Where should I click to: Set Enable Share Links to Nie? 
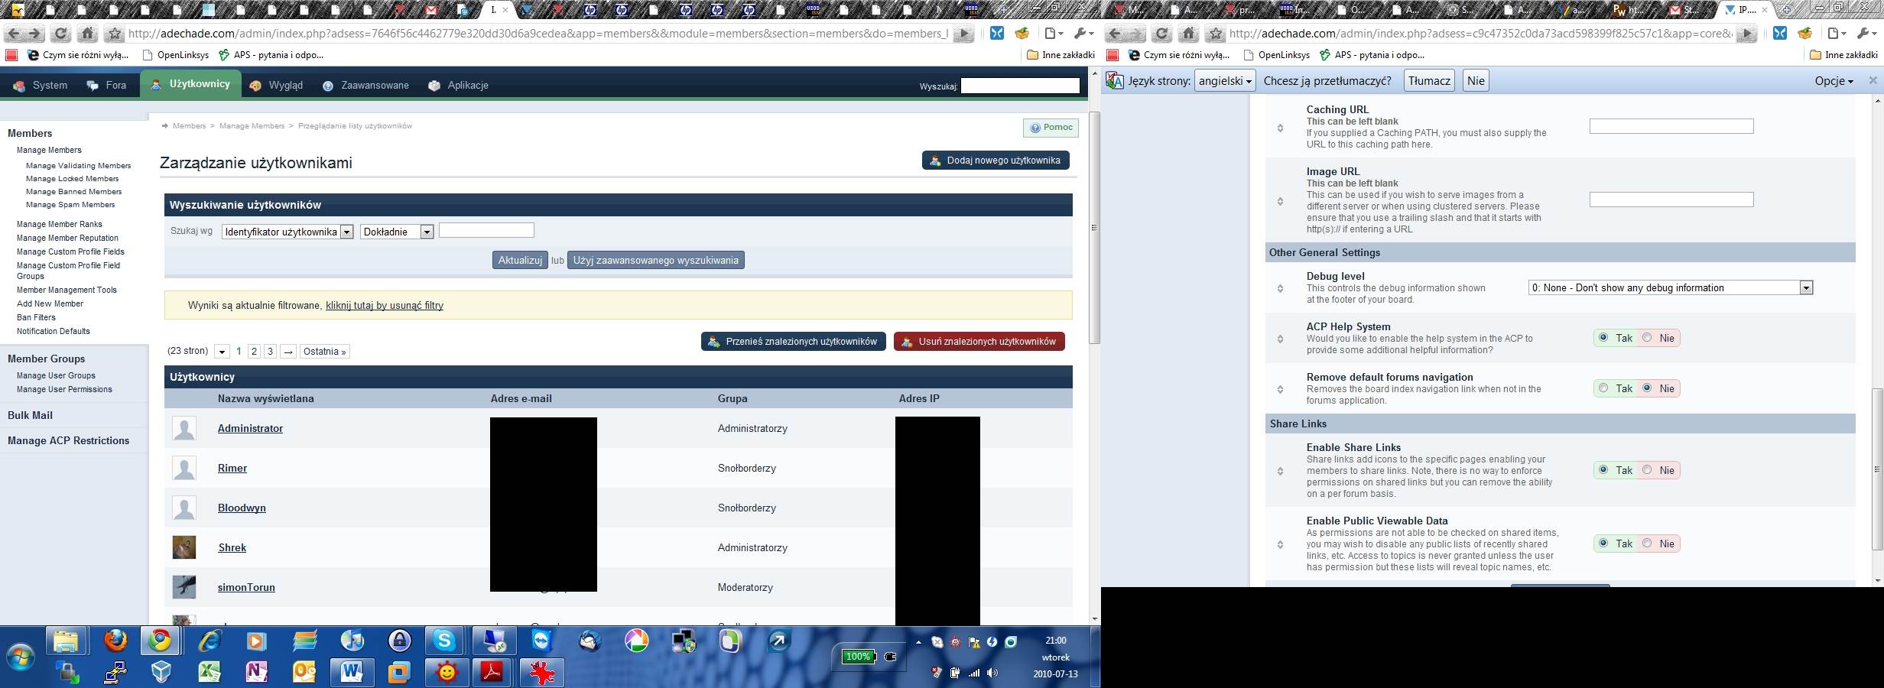[x=1647, y=470]
